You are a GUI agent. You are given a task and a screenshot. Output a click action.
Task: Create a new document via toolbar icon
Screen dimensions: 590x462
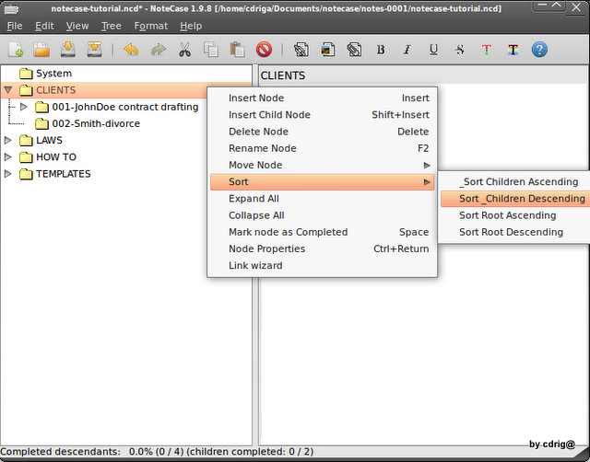pos(16,50)
